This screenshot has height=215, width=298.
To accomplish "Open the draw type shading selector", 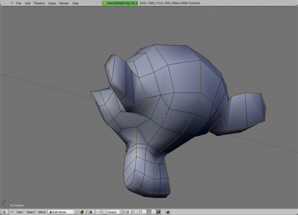I will pyautogui.click(x=83, y=212).
